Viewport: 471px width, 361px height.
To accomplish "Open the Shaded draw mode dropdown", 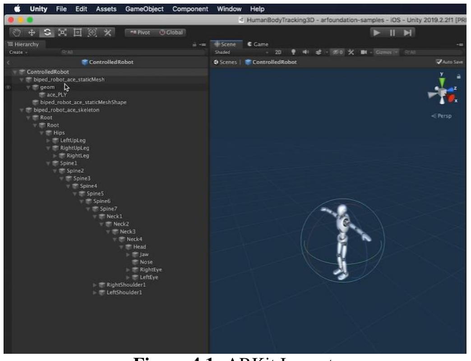I will 241,52.
